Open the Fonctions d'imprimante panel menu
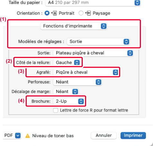The width and height of the screenshot is (153, 146). tap(74, 26)
